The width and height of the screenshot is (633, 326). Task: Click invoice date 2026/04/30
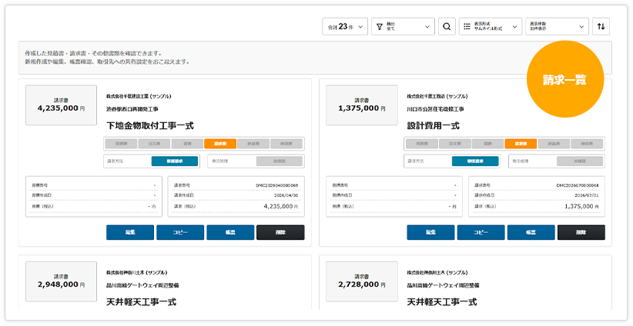point(287,195)
